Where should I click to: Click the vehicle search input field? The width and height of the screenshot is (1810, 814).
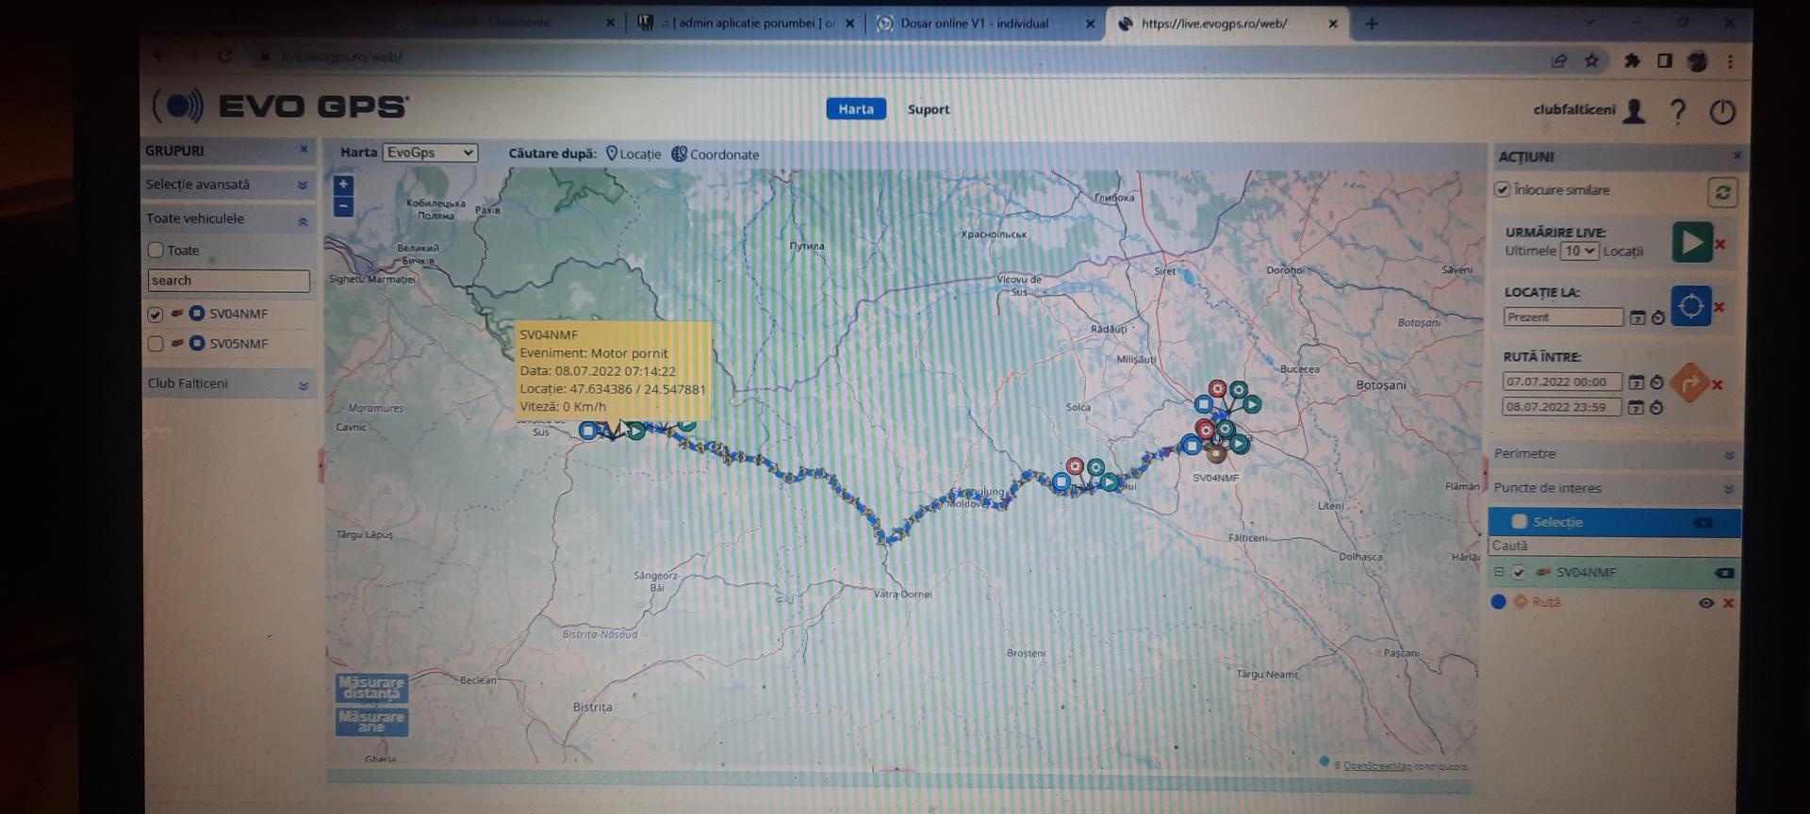[228, 281]
